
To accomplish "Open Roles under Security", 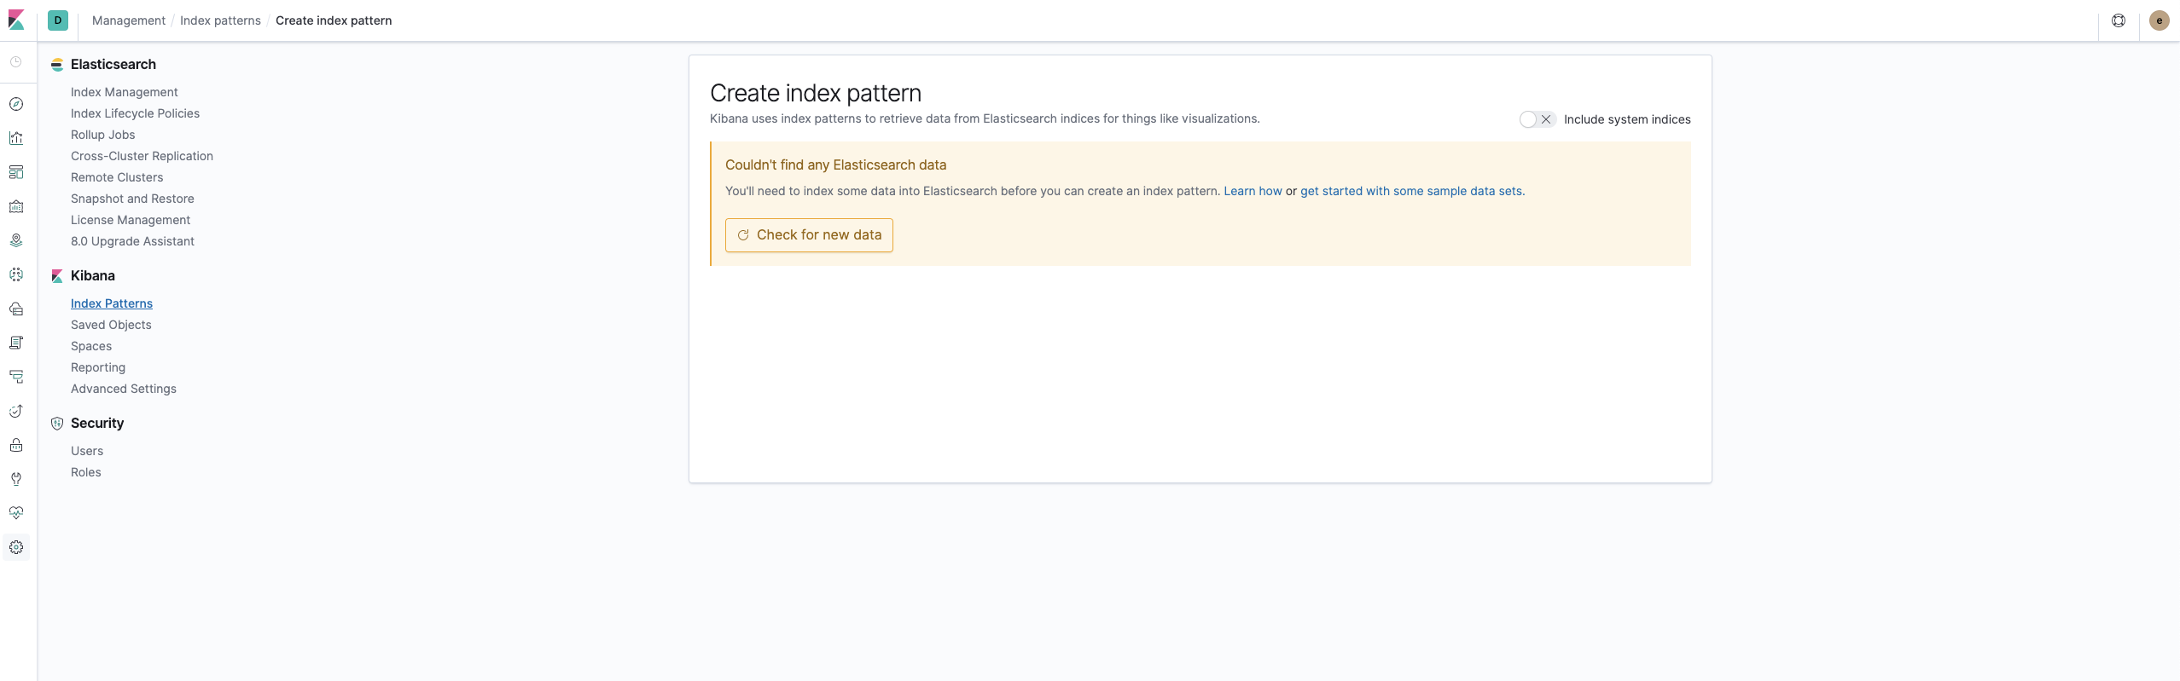I will point(86,472).
